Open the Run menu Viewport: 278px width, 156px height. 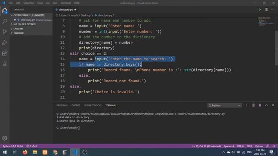pos(55,3)
